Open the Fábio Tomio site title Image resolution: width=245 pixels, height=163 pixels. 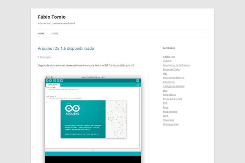click(52, 17)
